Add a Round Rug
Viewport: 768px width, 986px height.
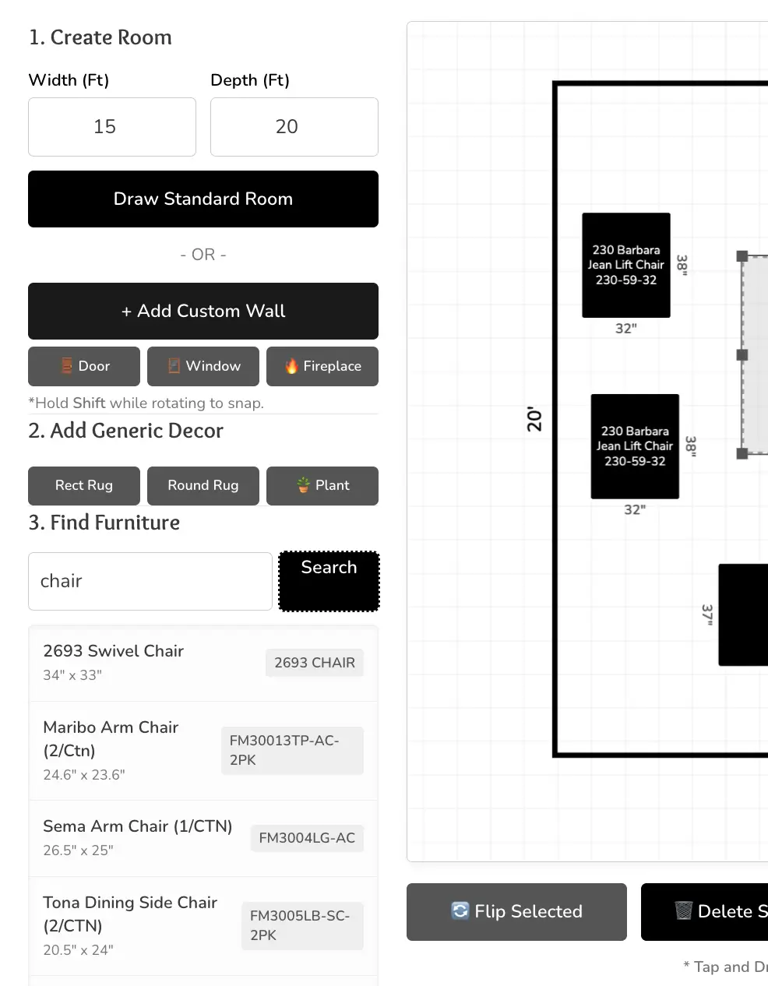coord(203,486)
